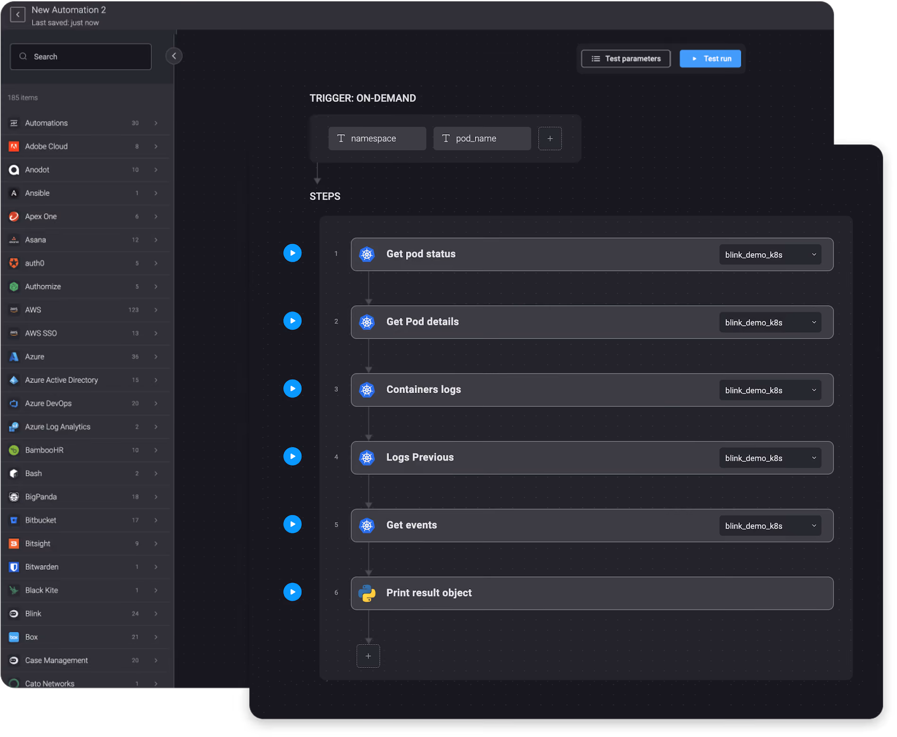Click the Kubernetes icon on Get events
Screen dimensions: 897x737
367,525
